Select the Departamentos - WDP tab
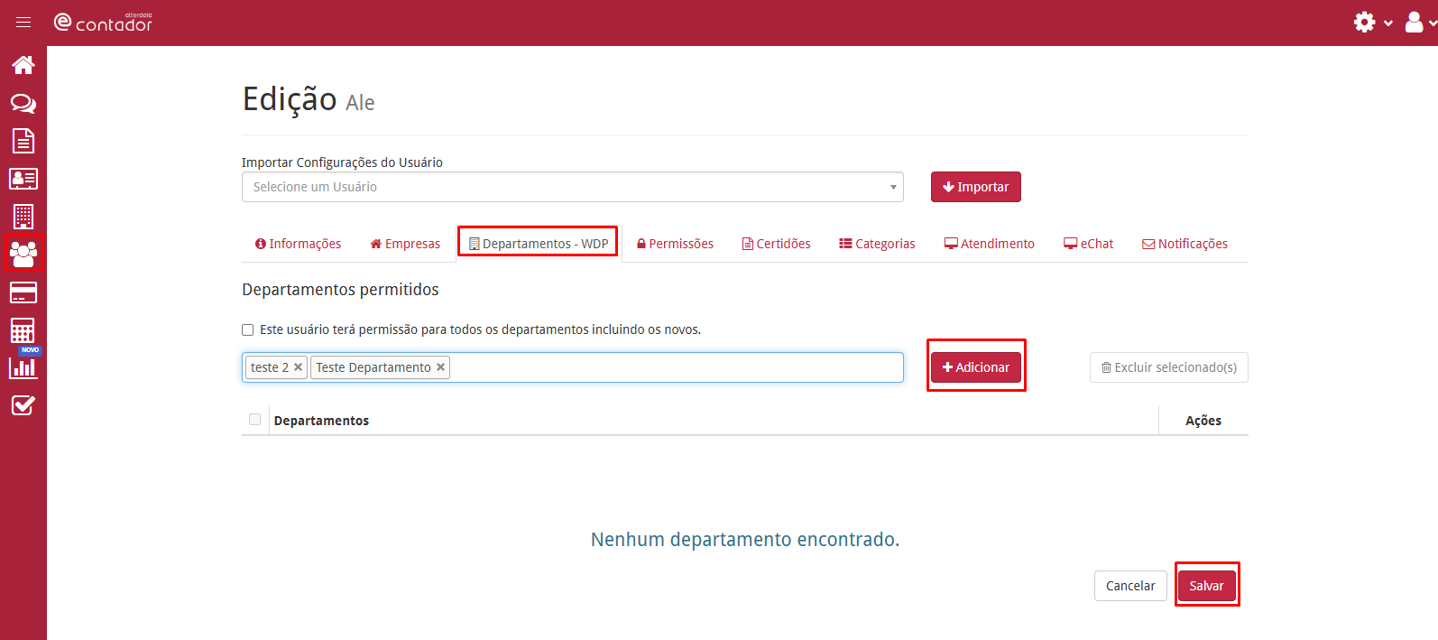The image size is (1438, 640). [539, 244]
